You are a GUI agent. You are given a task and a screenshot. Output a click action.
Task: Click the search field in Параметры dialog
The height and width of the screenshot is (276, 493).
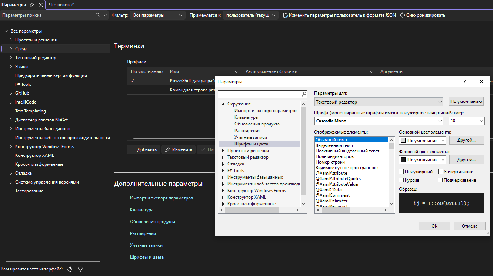tap(259, 94)
